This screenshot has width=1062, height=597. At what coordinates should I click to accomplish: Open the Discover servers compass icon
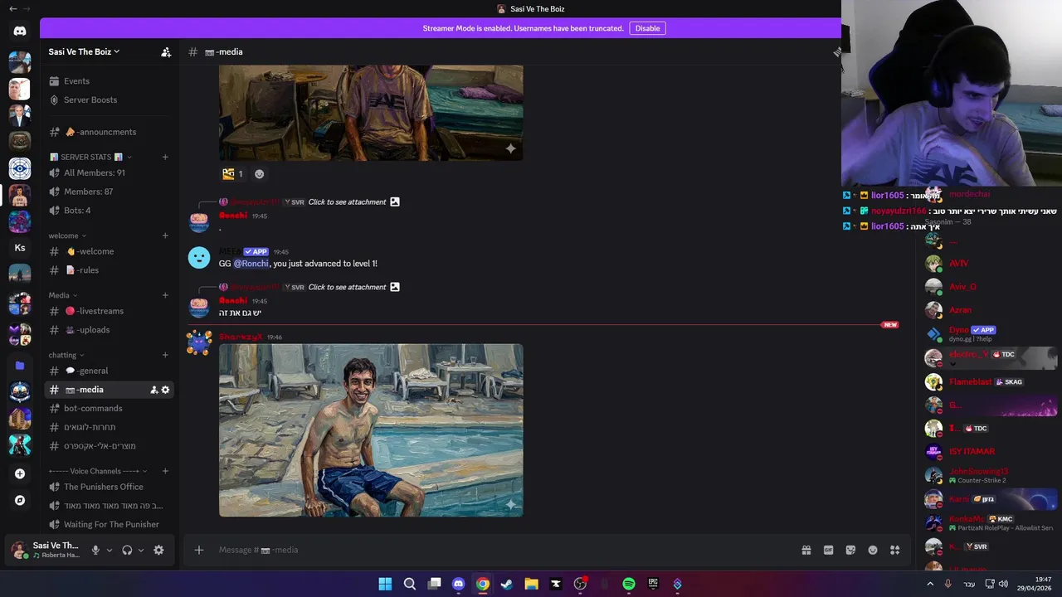click(20, 500)
